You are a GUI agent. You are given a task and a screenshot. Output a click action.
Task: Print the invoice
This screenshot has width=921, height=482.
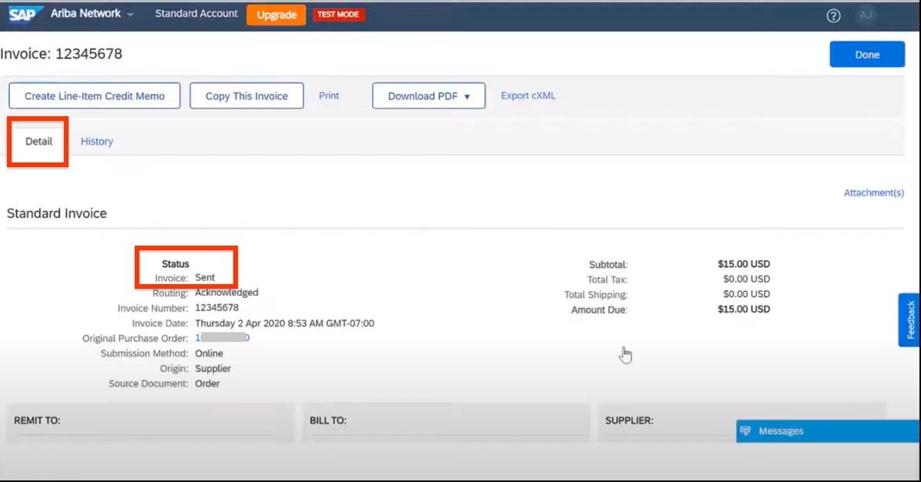click(x=329, y=95)
